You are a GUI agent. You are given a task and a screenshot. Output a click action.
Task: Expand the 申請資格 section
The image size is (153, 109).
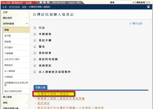click(45, 34)
